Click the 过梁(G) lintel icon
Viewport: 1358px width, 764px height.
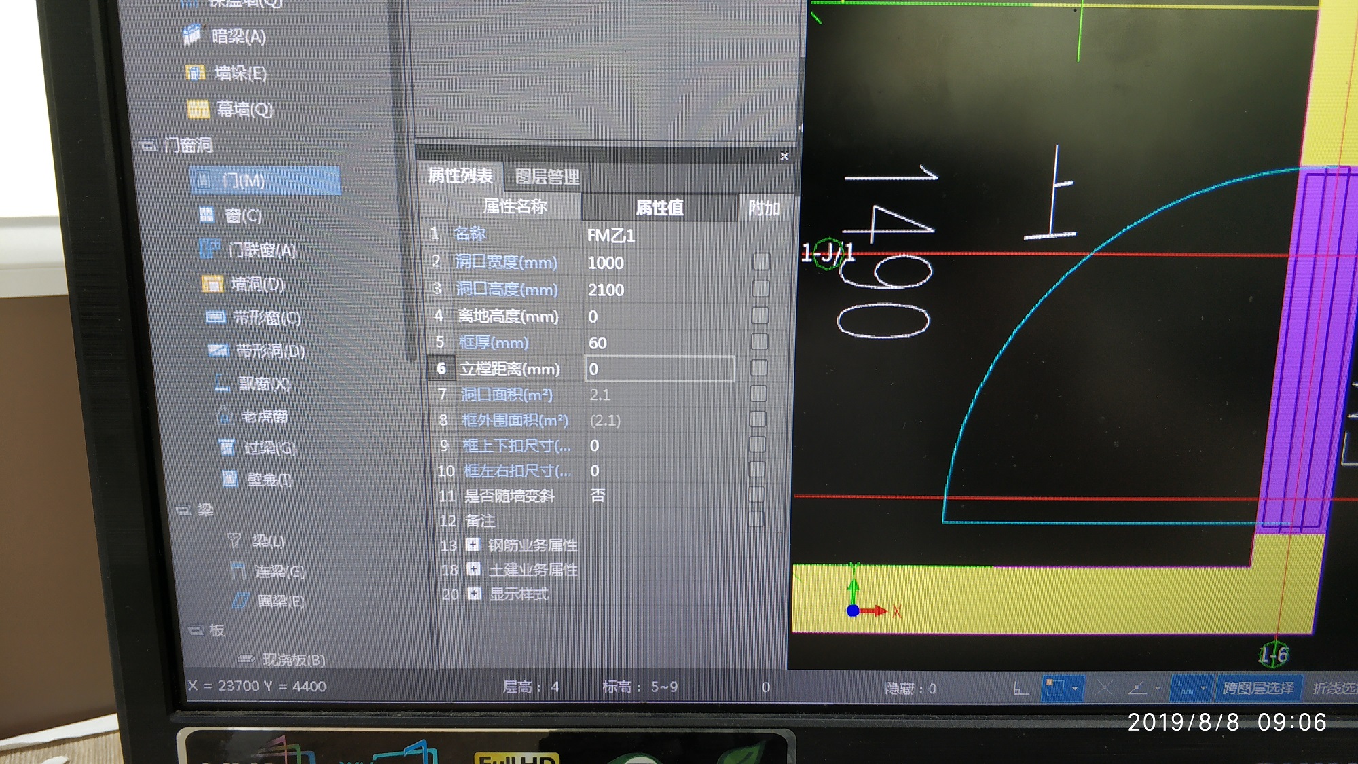(227, 447)
